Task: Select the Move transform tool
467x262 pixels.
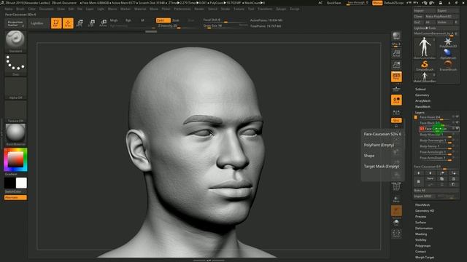Action: [x=80, y=23]
